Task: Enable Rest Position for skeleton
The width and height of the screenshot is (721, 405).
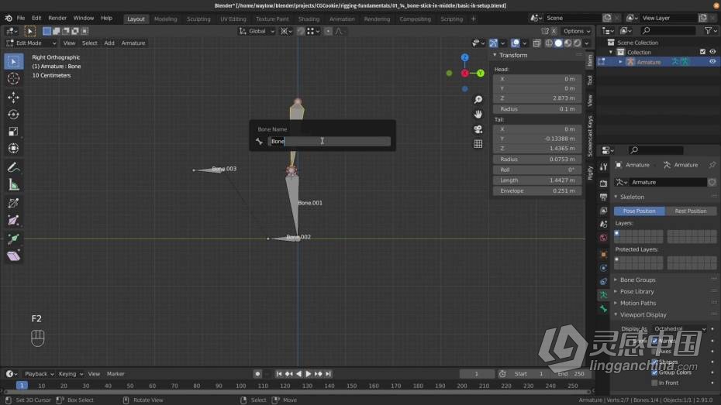Action: coord(690,211)
